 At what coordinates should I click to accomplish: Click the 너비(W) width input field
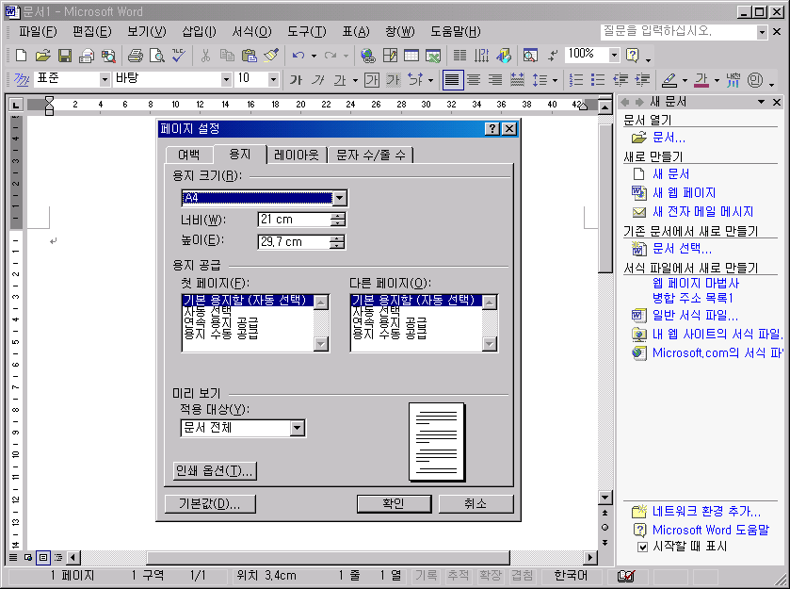294,220
